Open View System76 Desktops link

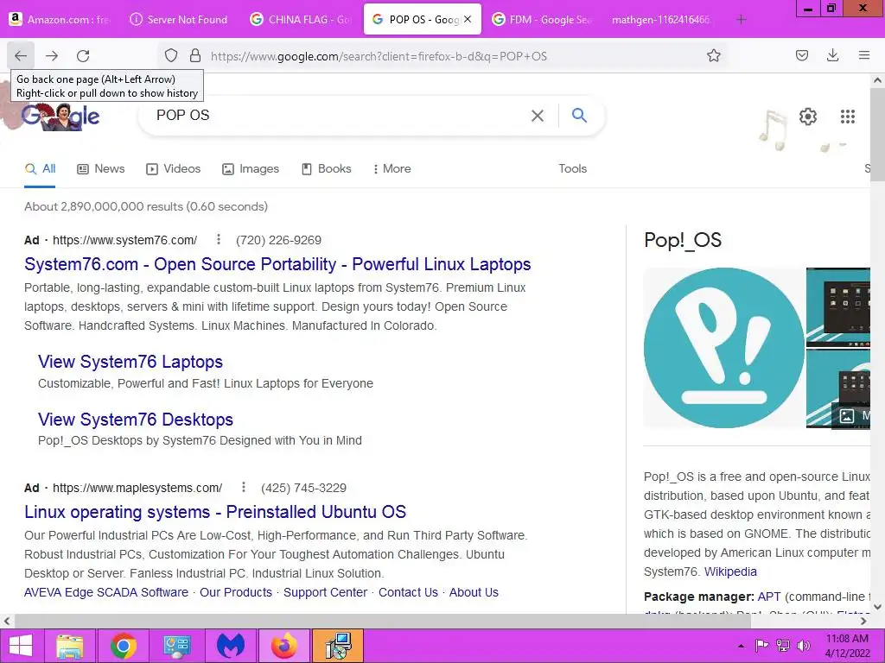coord(136,419)
